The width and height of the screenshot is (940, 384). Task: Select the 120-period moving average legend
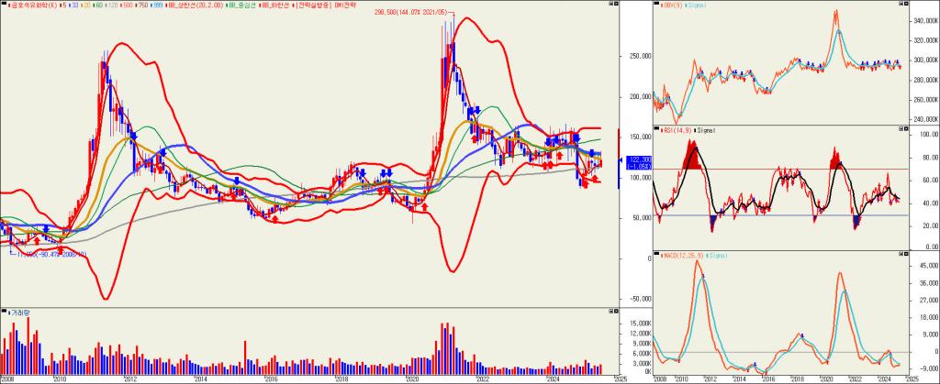click(113, 4)
